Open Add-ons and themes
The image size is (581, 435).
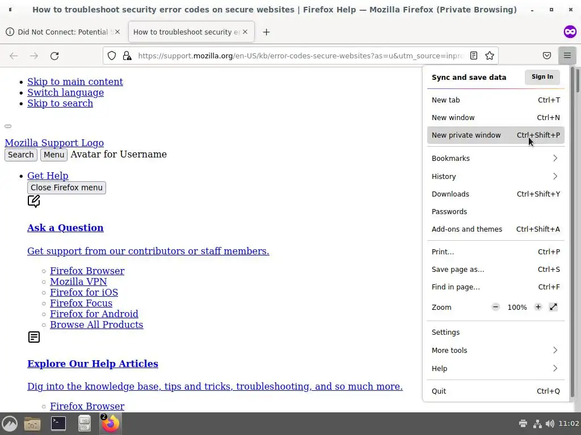pyautogui.click(x=495, y=229)
